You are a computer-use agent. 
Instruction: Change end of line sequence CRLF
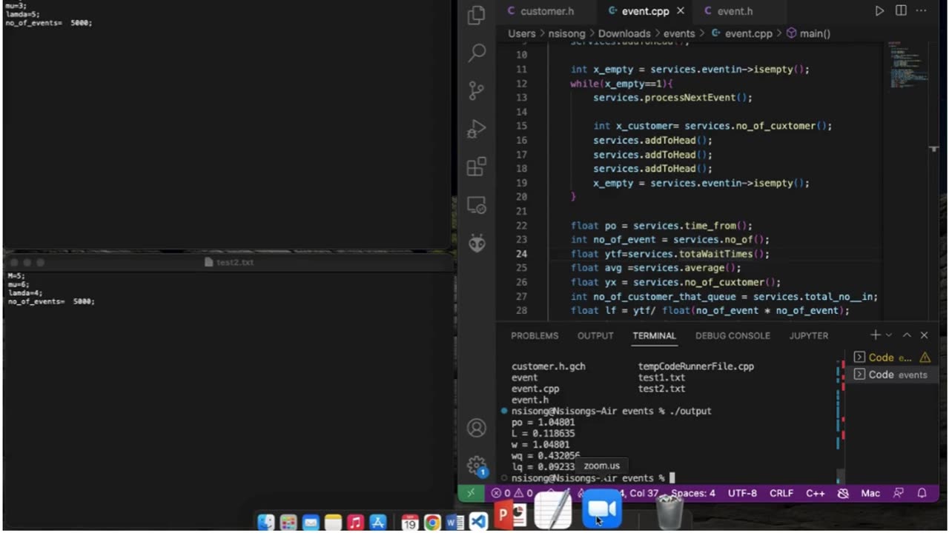click(x=781, y=493)
